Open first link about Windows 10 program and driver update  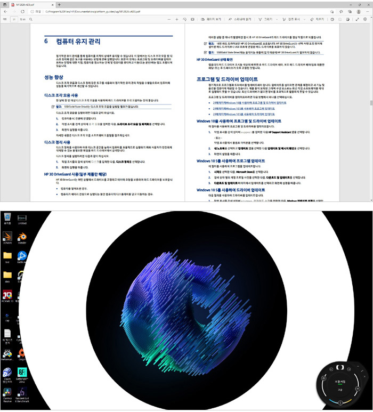(249, 103)
